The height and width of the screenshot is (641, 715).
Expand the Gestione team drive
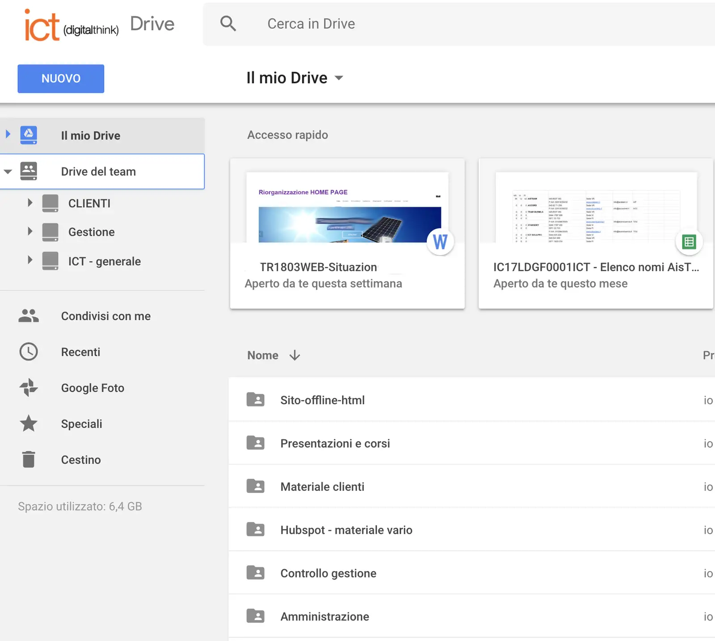(30, 231)
